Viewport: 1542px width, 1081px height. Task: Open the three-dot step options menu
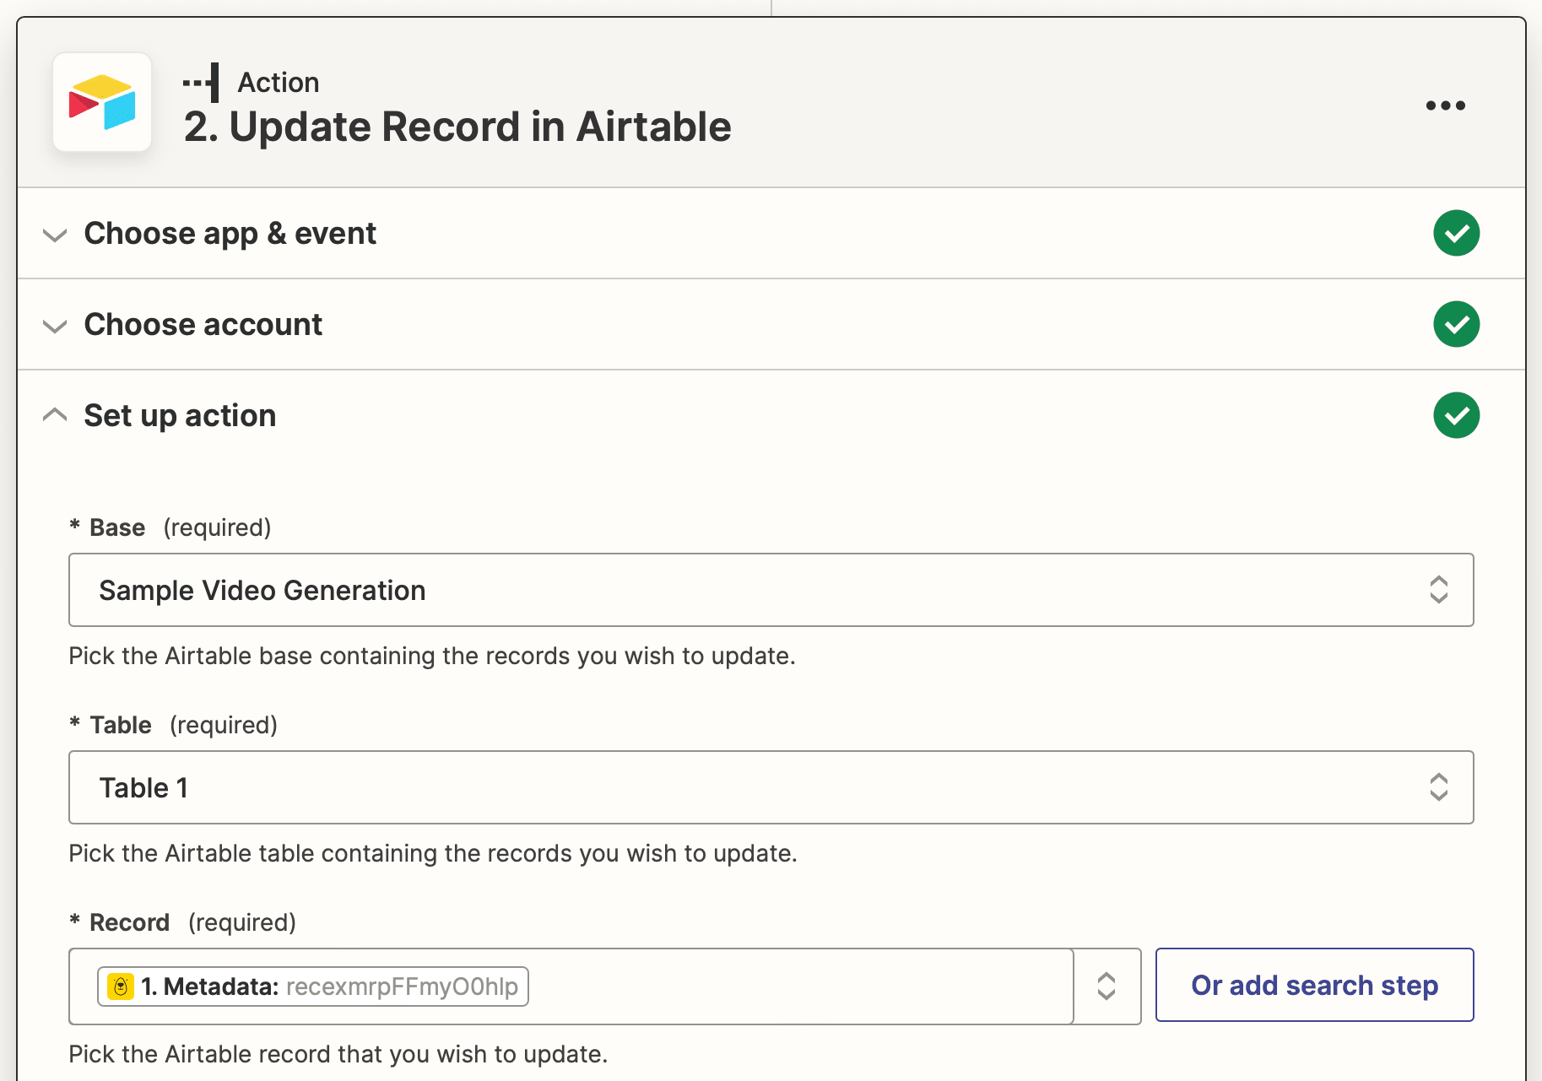click(x=1445, y=105)
